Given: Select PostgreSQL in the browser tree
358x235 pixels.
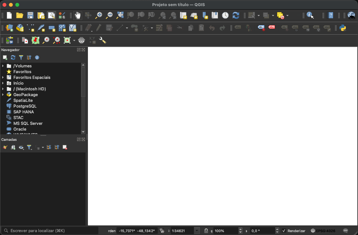Looking at the screenshot, I should click(25, 106).
